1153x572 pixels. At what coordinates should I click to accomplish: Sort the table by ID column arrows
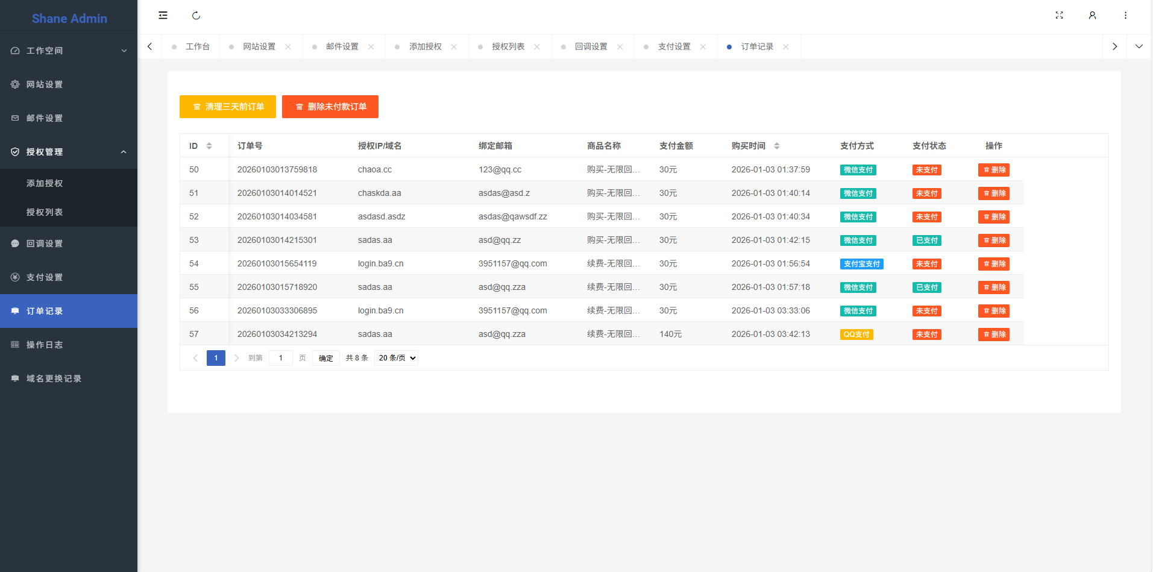(x=209, y=146)
